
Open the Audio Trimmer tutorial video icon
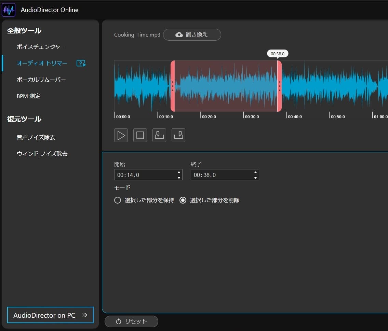click(x=81, y=63)
